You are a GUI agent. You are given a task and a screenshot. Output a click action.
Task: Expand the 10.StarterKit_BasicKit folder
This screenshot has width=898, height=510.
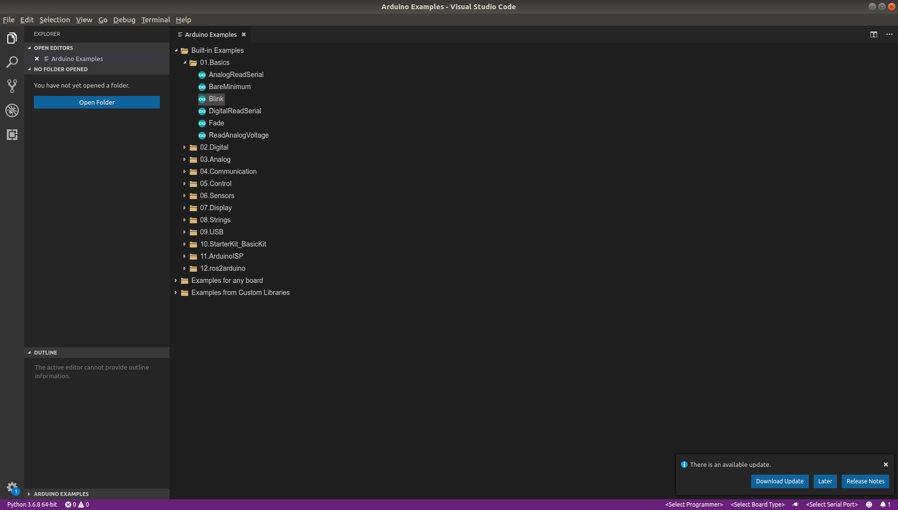(x=185, y=244)
